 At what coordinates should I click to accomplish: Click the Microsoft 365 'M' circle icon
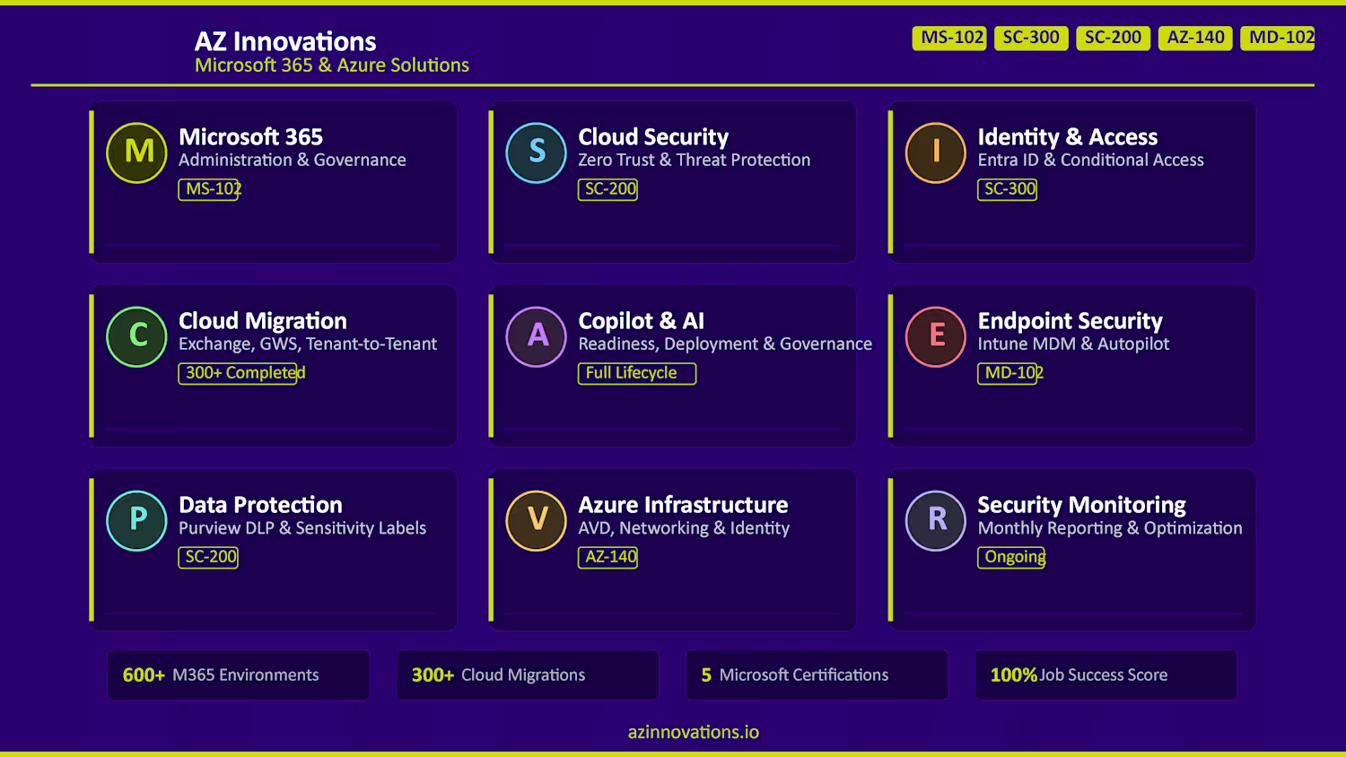(x=137, y=152)
